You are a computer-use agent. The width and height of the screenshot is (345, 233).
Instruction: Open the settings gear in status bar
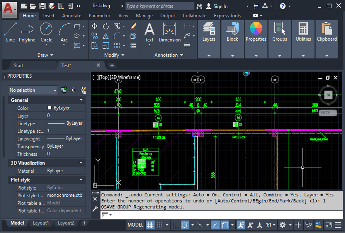click(282, 225)
